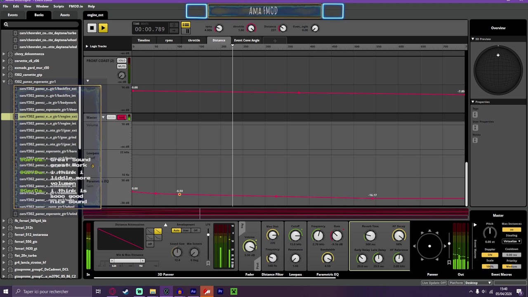Image resolution: width=528 pixels, height=297 pixels.
Task: Expand the Logic Tracks section
Action: click(x=87, y=46)
